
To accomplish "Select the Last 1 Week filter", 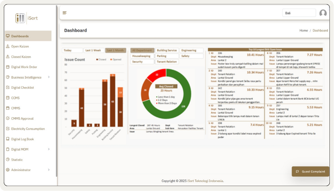I will tap(93, 51).
